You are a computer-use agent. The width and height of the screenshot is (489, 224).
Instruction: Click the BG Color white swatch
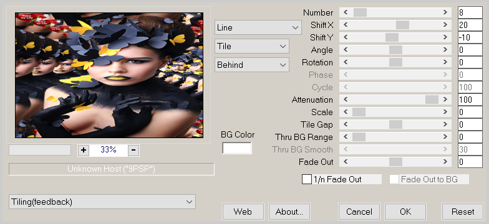pyautogui.click(x=237, y=148)
